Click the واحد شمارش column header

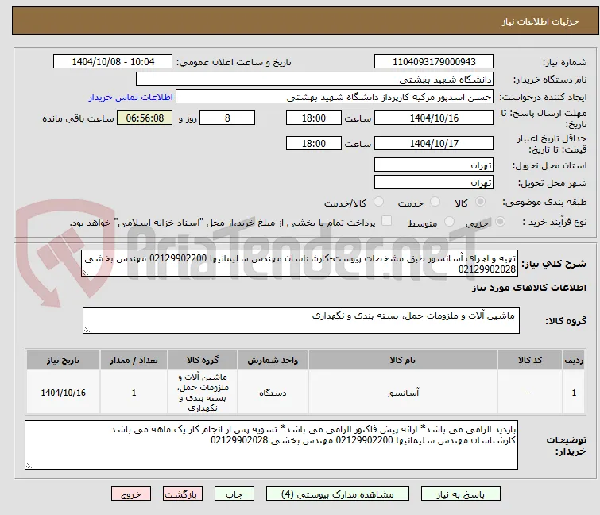[x=273, y=360]
